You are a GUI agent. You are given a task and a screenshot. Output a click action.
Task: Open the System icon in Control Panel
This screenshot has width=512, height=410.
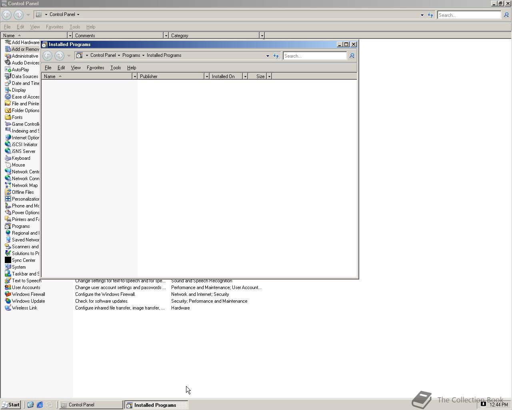click(8, 267)
